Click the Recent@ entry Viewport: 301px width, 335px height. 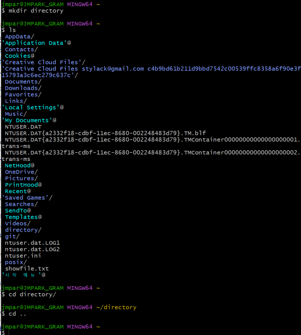click(x=18, y=191)
